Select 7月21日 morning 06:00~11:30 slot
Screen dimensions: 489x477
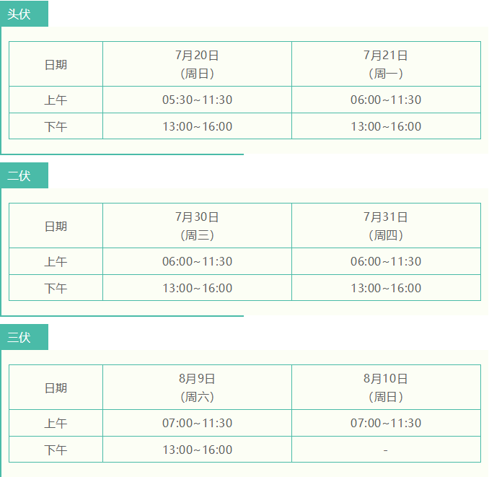tap(386, 100)
